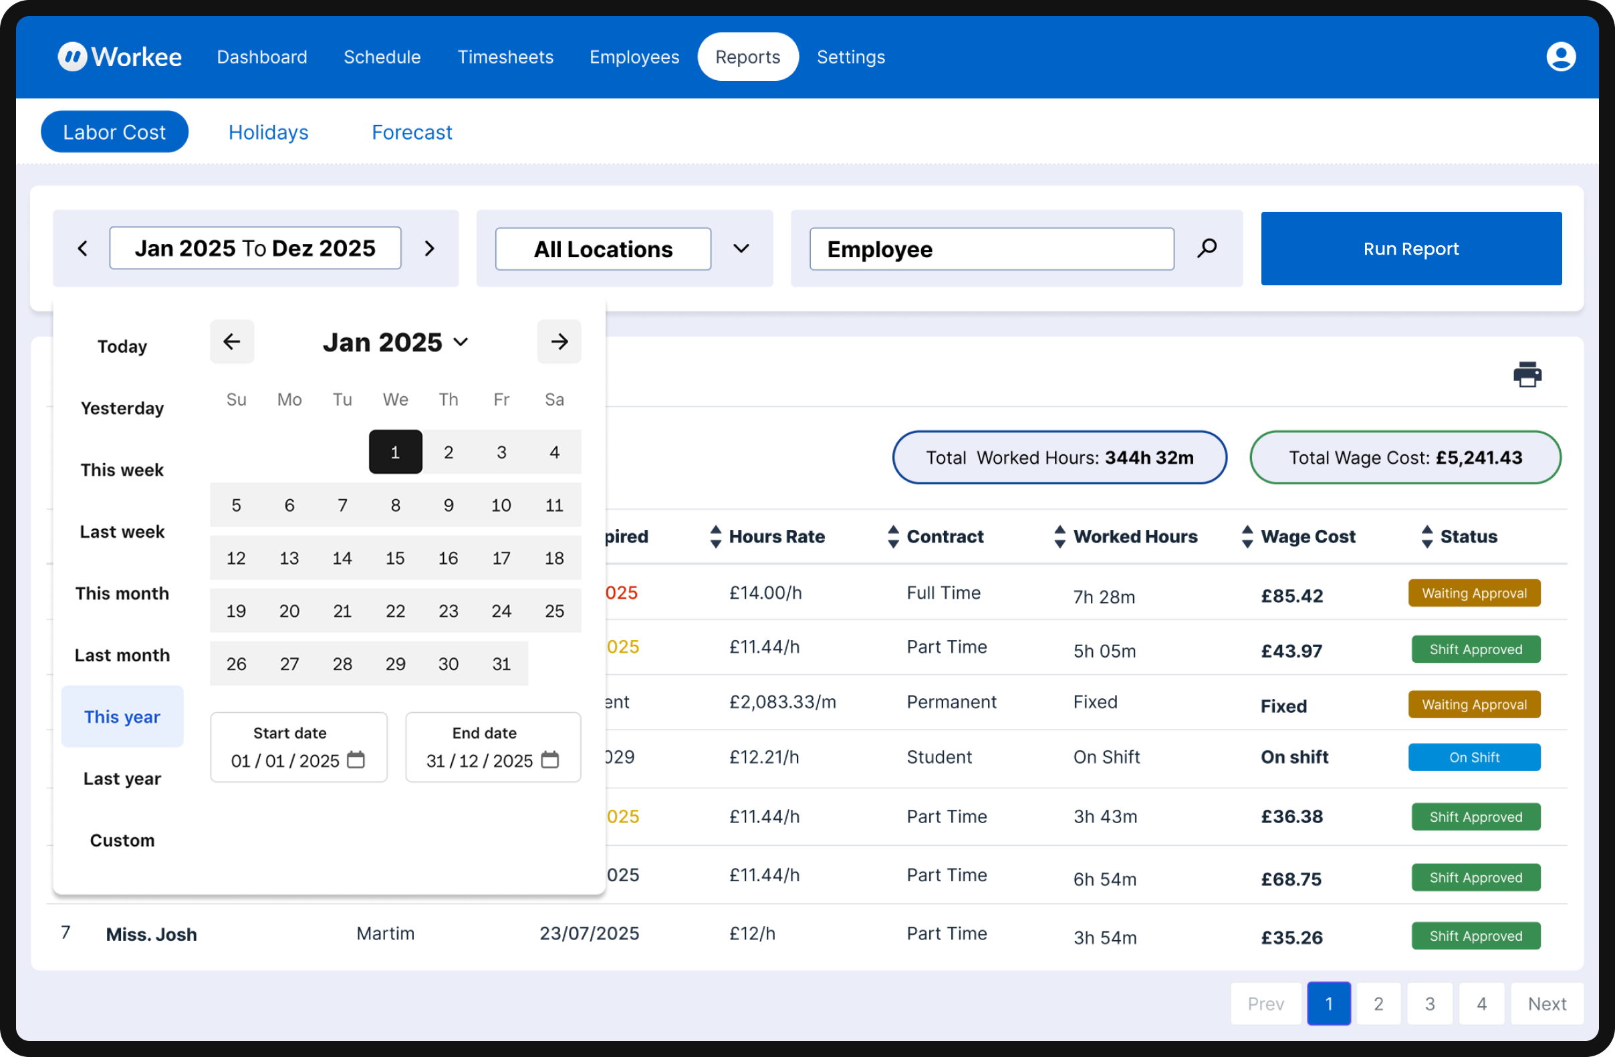Open End date calendar picker icon
Viewport: 1615px width, 1057px height.
point(550,759)
